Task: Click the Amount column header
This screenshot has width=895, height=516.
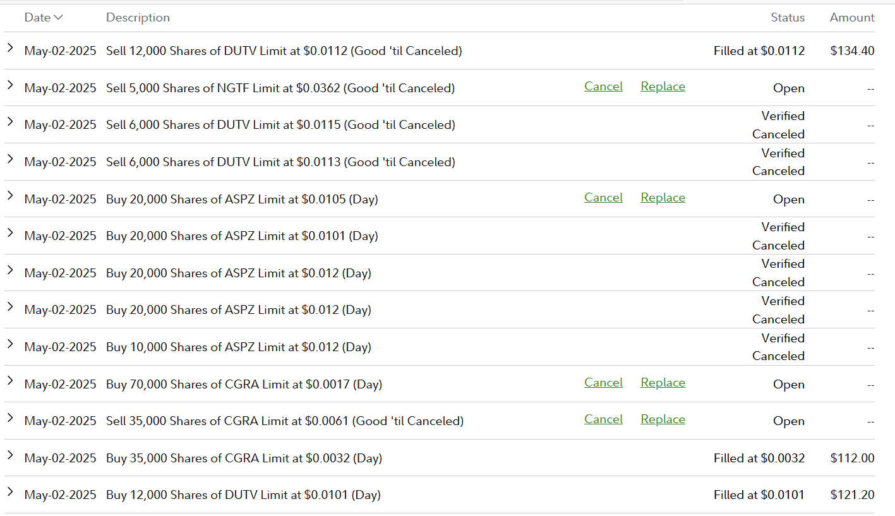Action: pos(852,18)
